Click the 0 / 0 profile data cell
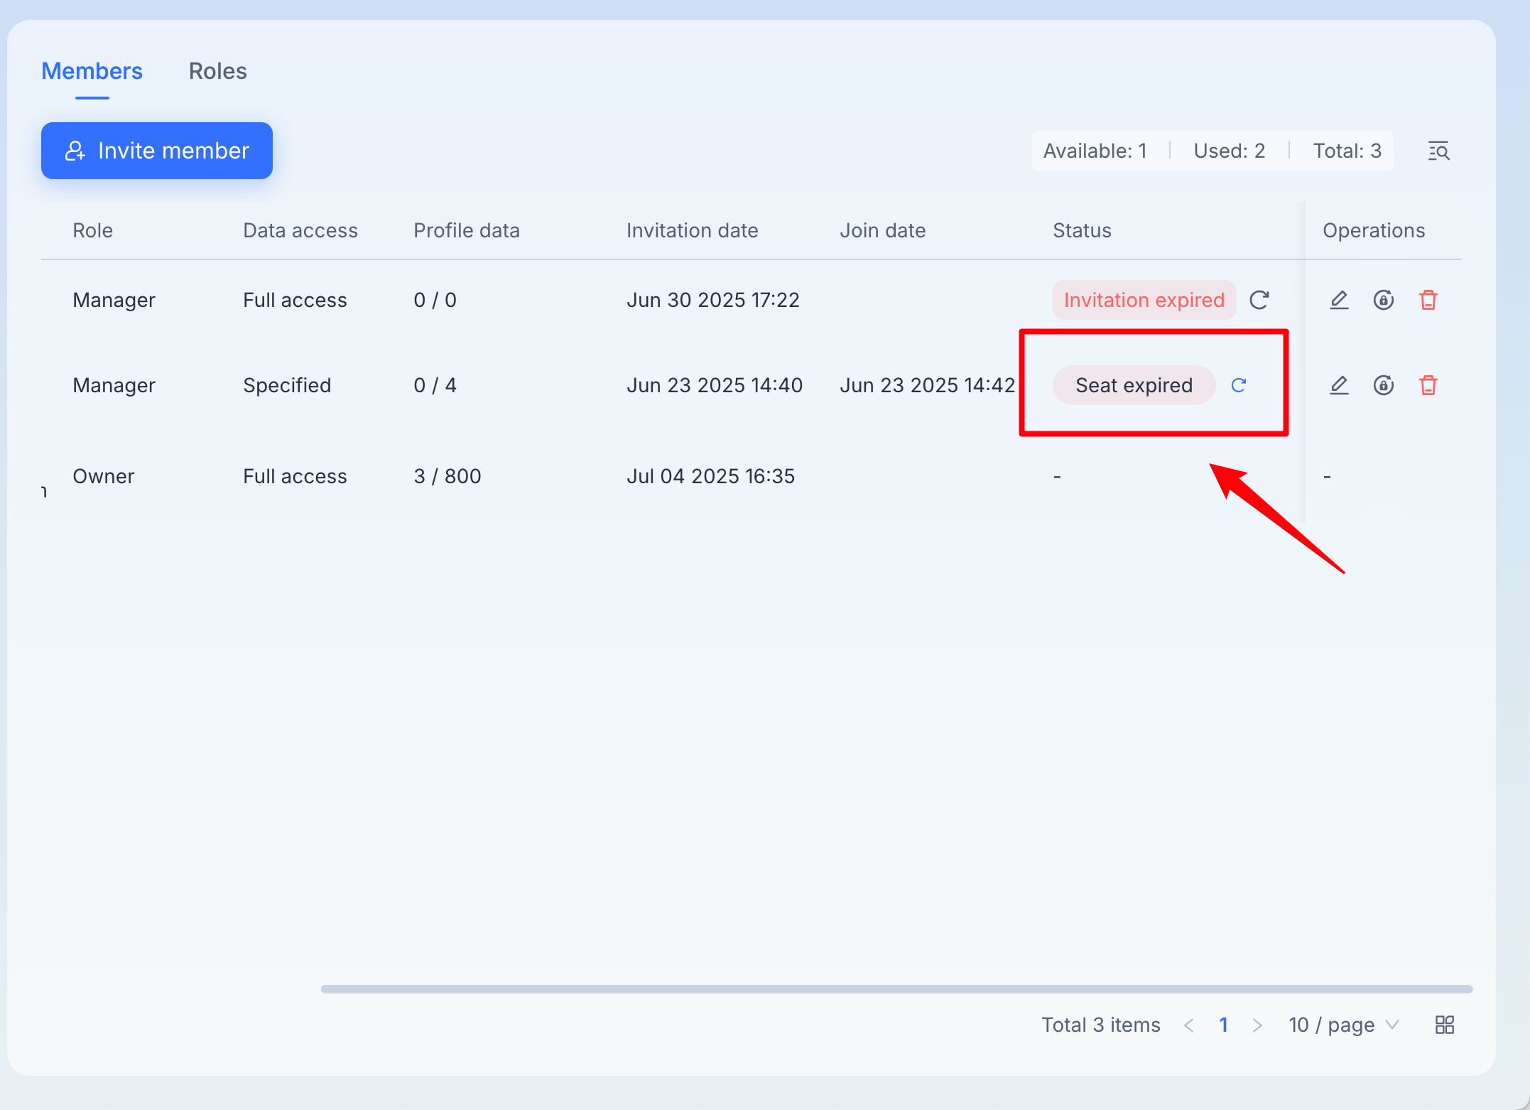The image size is (1530, 1110). (x=435, y=300)
